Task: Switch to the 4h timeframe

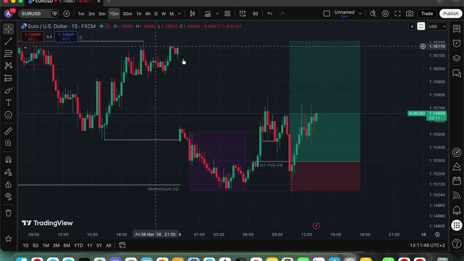Action: [148, 14]
